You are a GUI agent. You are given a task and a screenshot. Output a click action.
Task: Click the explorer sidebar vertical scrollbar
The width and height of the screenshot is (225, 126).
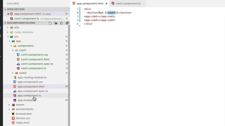click(69, 76)
